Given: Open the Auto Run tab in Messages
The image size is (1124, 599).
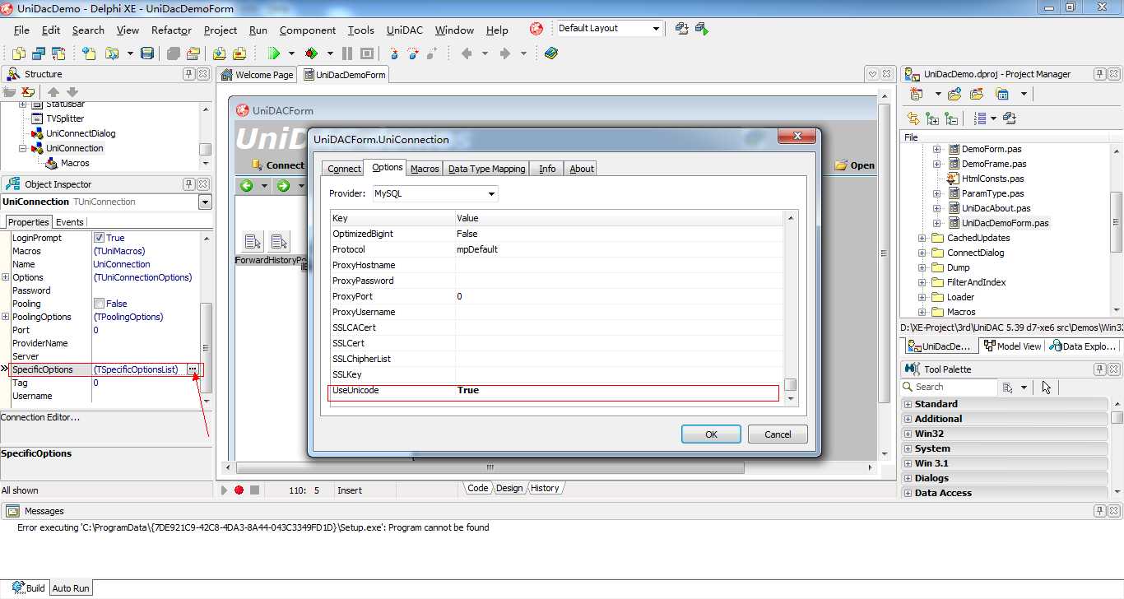Looking at the screenshot, I should point(71,588).
